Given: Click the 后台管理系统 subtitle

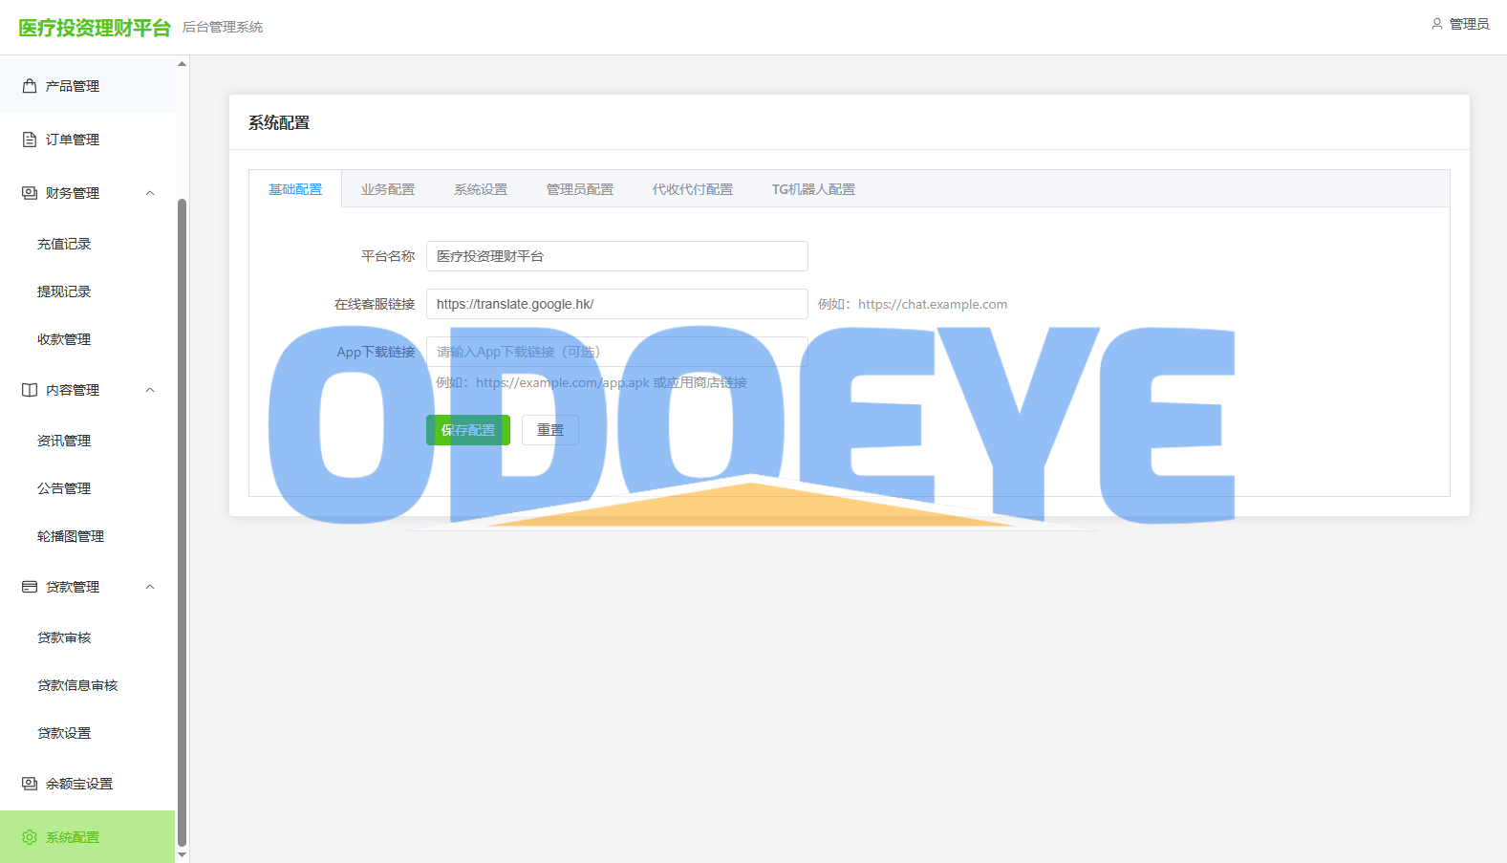Looking at the screenshot, I should [x=223, y=27].
